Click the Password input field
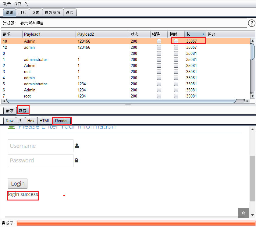 coord(41,160)
